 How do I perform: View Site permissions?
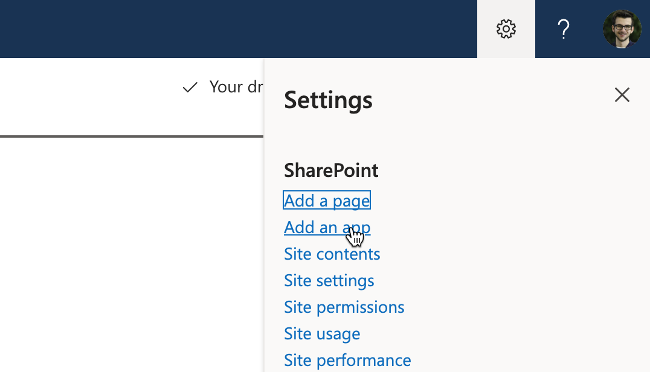(x=344, y=307)
